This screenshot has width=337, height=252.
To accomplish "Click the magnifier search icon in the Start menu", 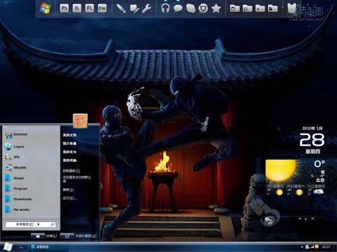I will tap(53, 224).
